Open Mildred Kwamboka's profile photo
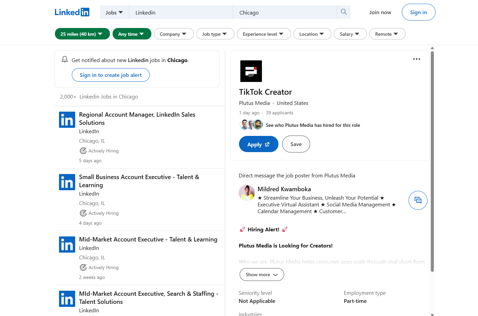The width and height of the screenshot is (478, 316). (x=247, y=193)
